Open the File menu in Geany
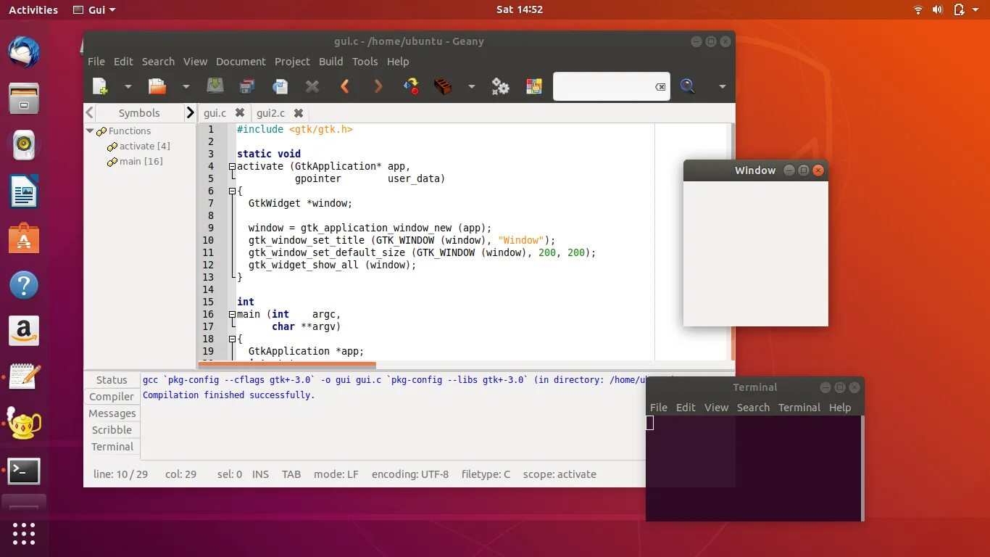Screen dimensions: 990x557 (96, 62)
